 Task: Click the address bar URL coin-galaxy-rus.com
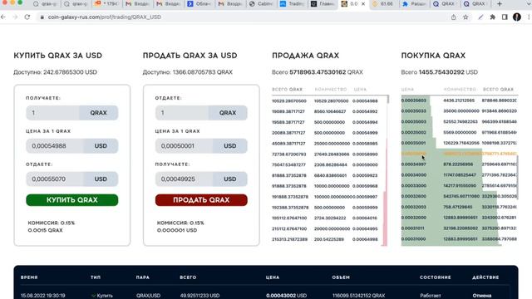coord(105,17)
